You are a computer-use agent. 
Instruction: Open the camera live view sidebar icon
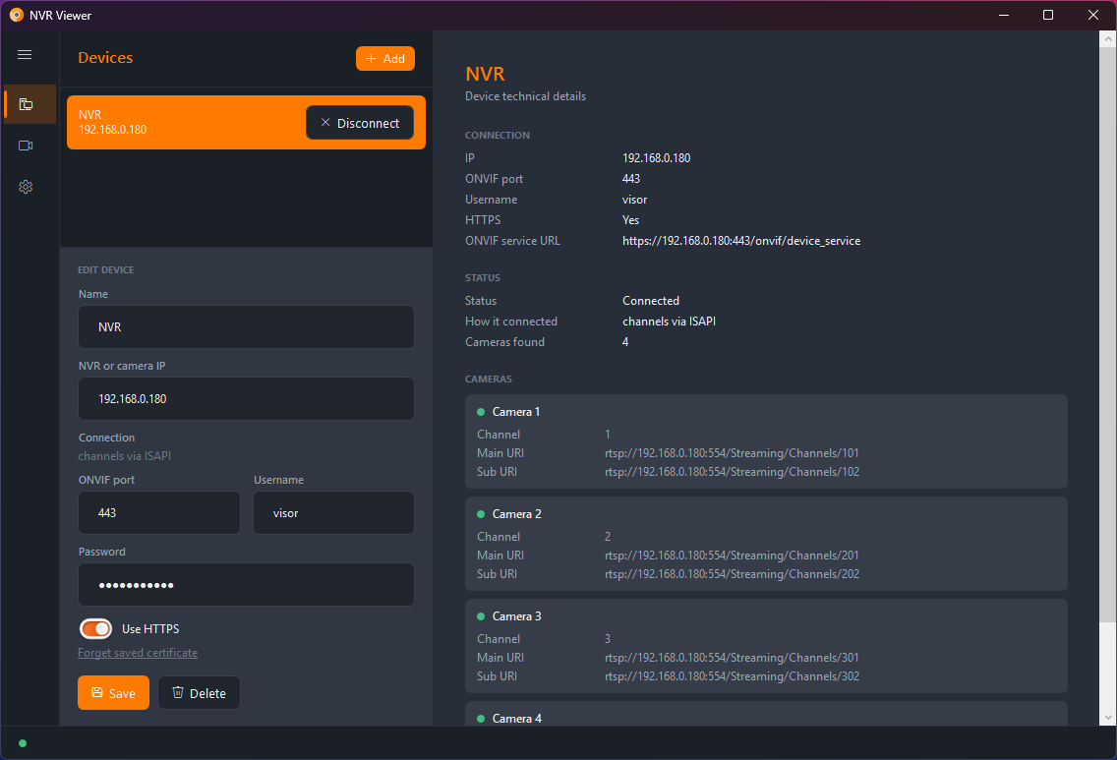coord(26,146)
